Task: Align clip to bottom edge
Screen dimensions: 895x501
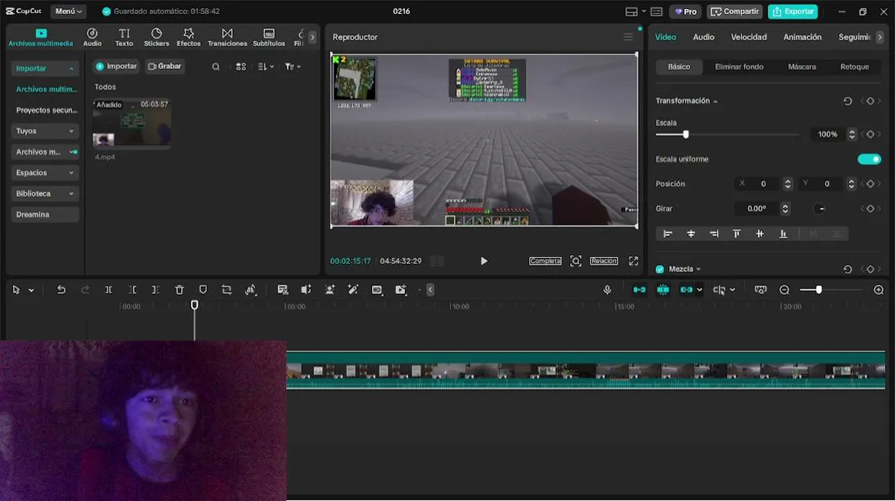Action: tap(783, 234)
